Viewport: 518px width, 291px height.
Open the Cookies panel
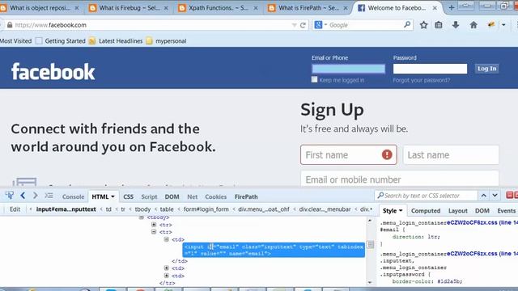pyautogui.click(x=216, y=196)
